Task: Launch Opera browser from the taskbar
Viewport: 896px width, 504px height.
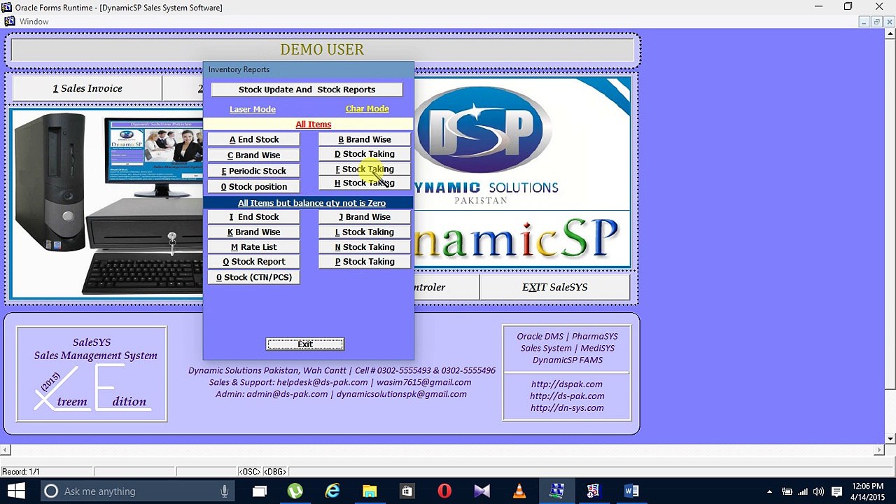Action: [444, 491]
